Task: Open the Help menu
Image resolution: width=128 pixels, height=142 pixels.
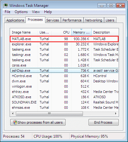Action: [x=48, y=12]
